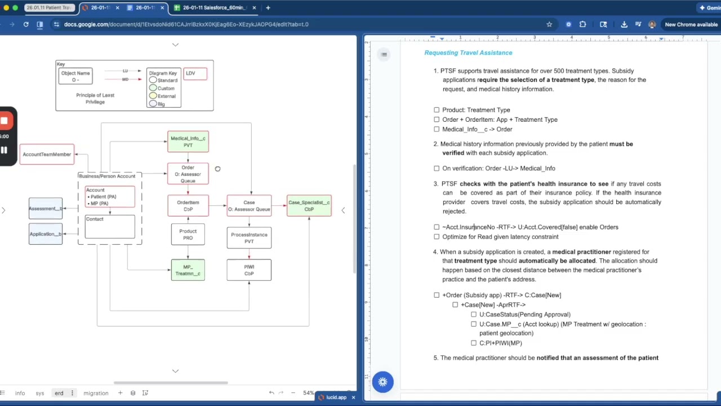This screenshot has height=406, width=721.
Task: Add a new page in Lucid
Action: point(120,393)
